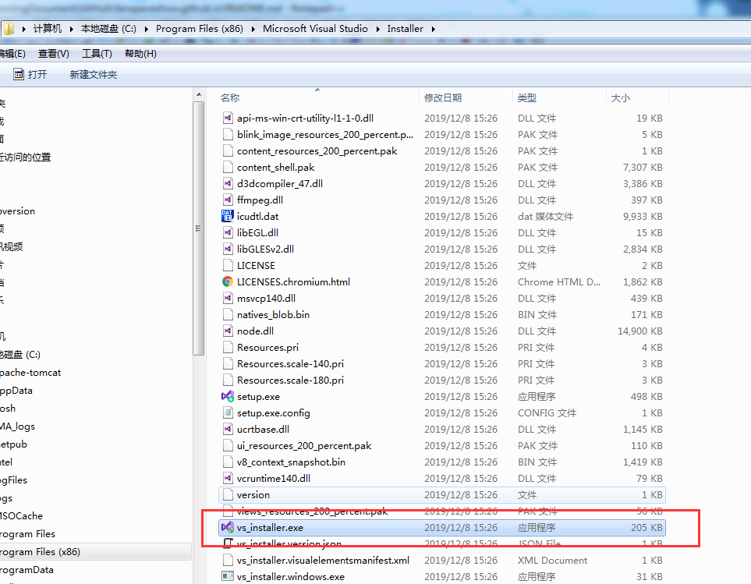Select the file name Resources.scale-140.pri

290,364
